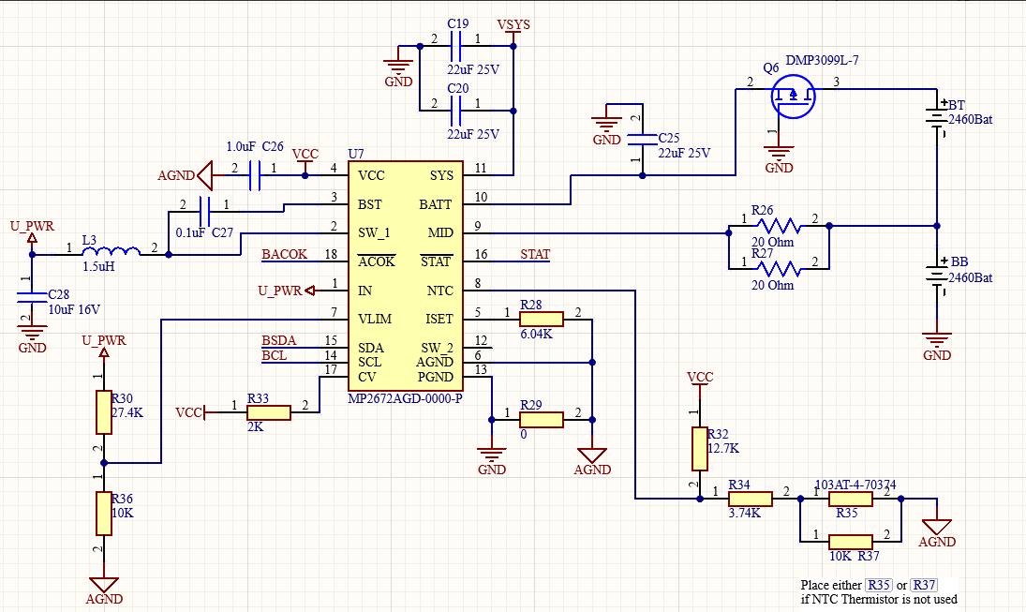Select the R37 10K resistor
This screenshot has height=612, width=1026.
(851, 542)
